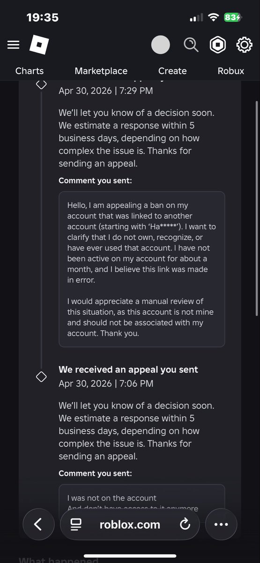This screenshot has height=563, width=260.
Task: Go back using browser back arrow
Action: coord(38,524)
